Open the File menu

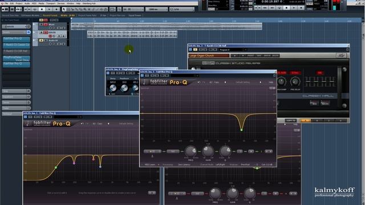tap(6, 3)
